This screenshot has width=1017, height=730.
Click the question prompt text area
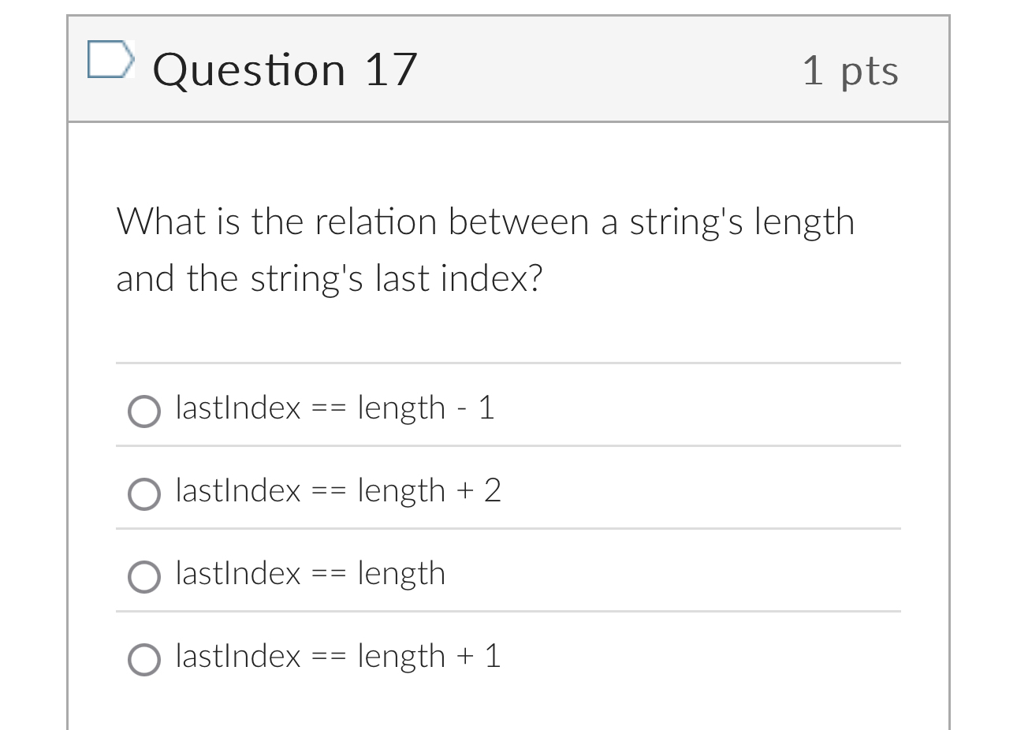click(485, 249)
